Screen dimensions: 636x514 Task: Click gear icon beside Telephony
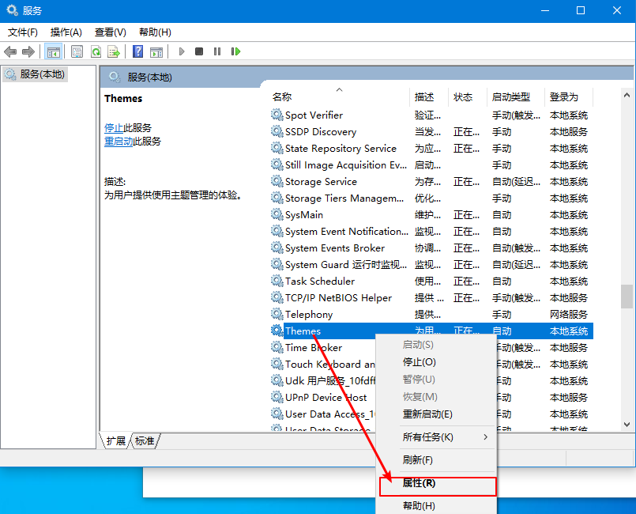(277, 314)
